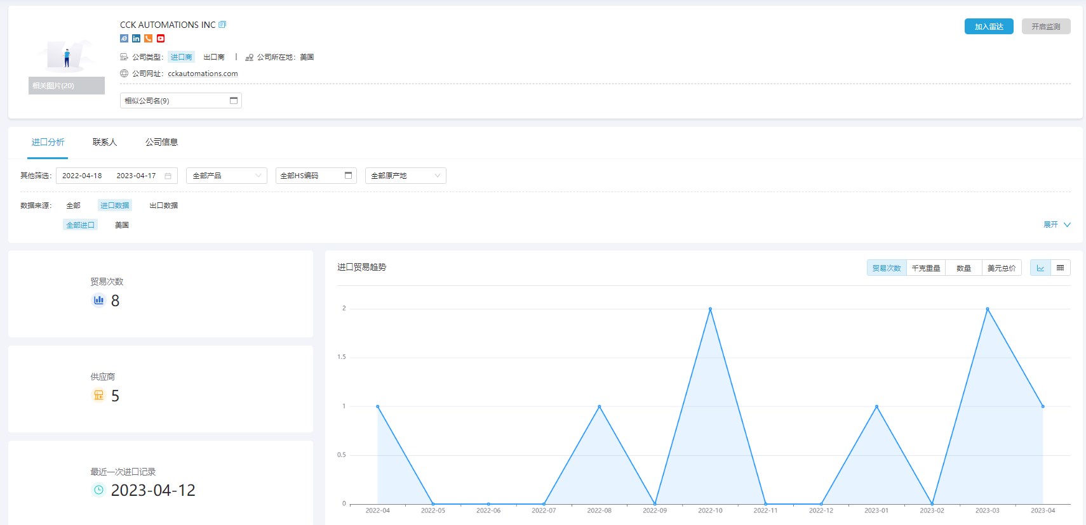Click the start date 2022-04-18 field
Viewport: 1086px width, 525px height.
[x=82, y=176]
